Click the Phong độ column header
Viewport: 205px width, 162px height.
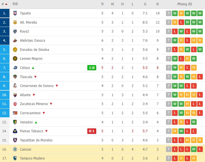click(x=184, y=4)
